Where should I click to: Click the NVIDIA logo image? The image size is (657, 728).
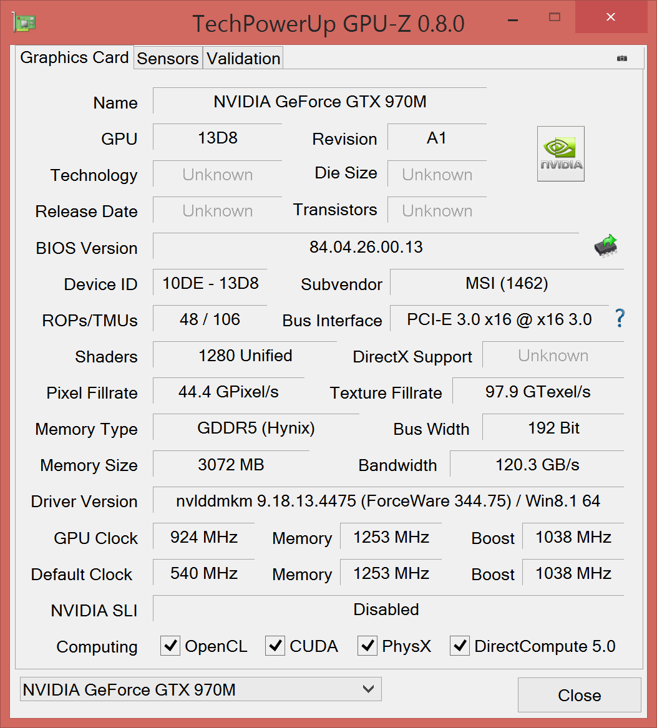click(x=560, y=153)
